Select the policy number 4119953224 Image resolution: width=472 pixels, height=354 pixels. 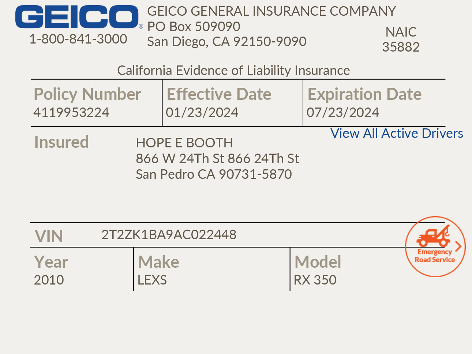71,112
